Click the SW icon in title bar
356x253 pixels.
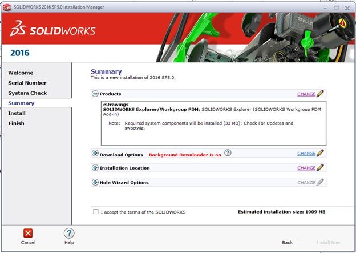coord(7,7)
